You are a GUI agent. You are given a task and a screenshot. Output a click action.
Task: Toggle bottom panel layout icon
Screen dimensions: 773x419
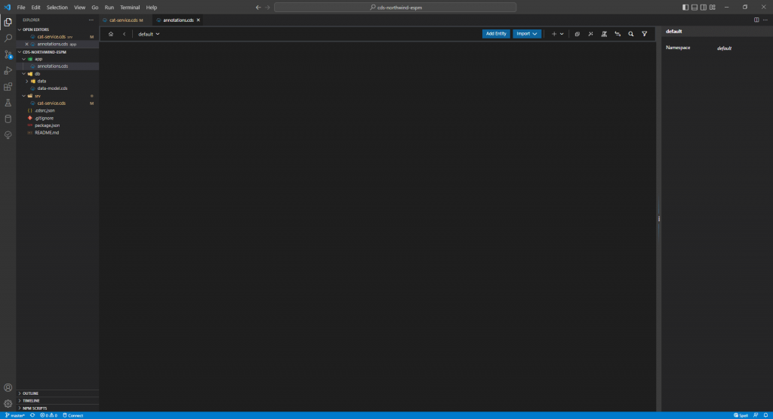tap(694, 8)
